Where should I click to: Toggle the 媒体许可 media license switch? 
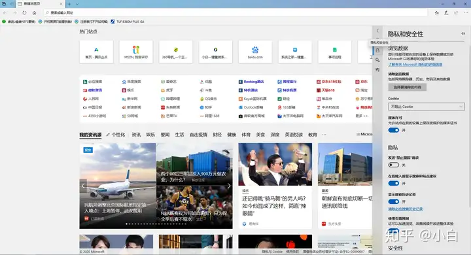[394, 130]
